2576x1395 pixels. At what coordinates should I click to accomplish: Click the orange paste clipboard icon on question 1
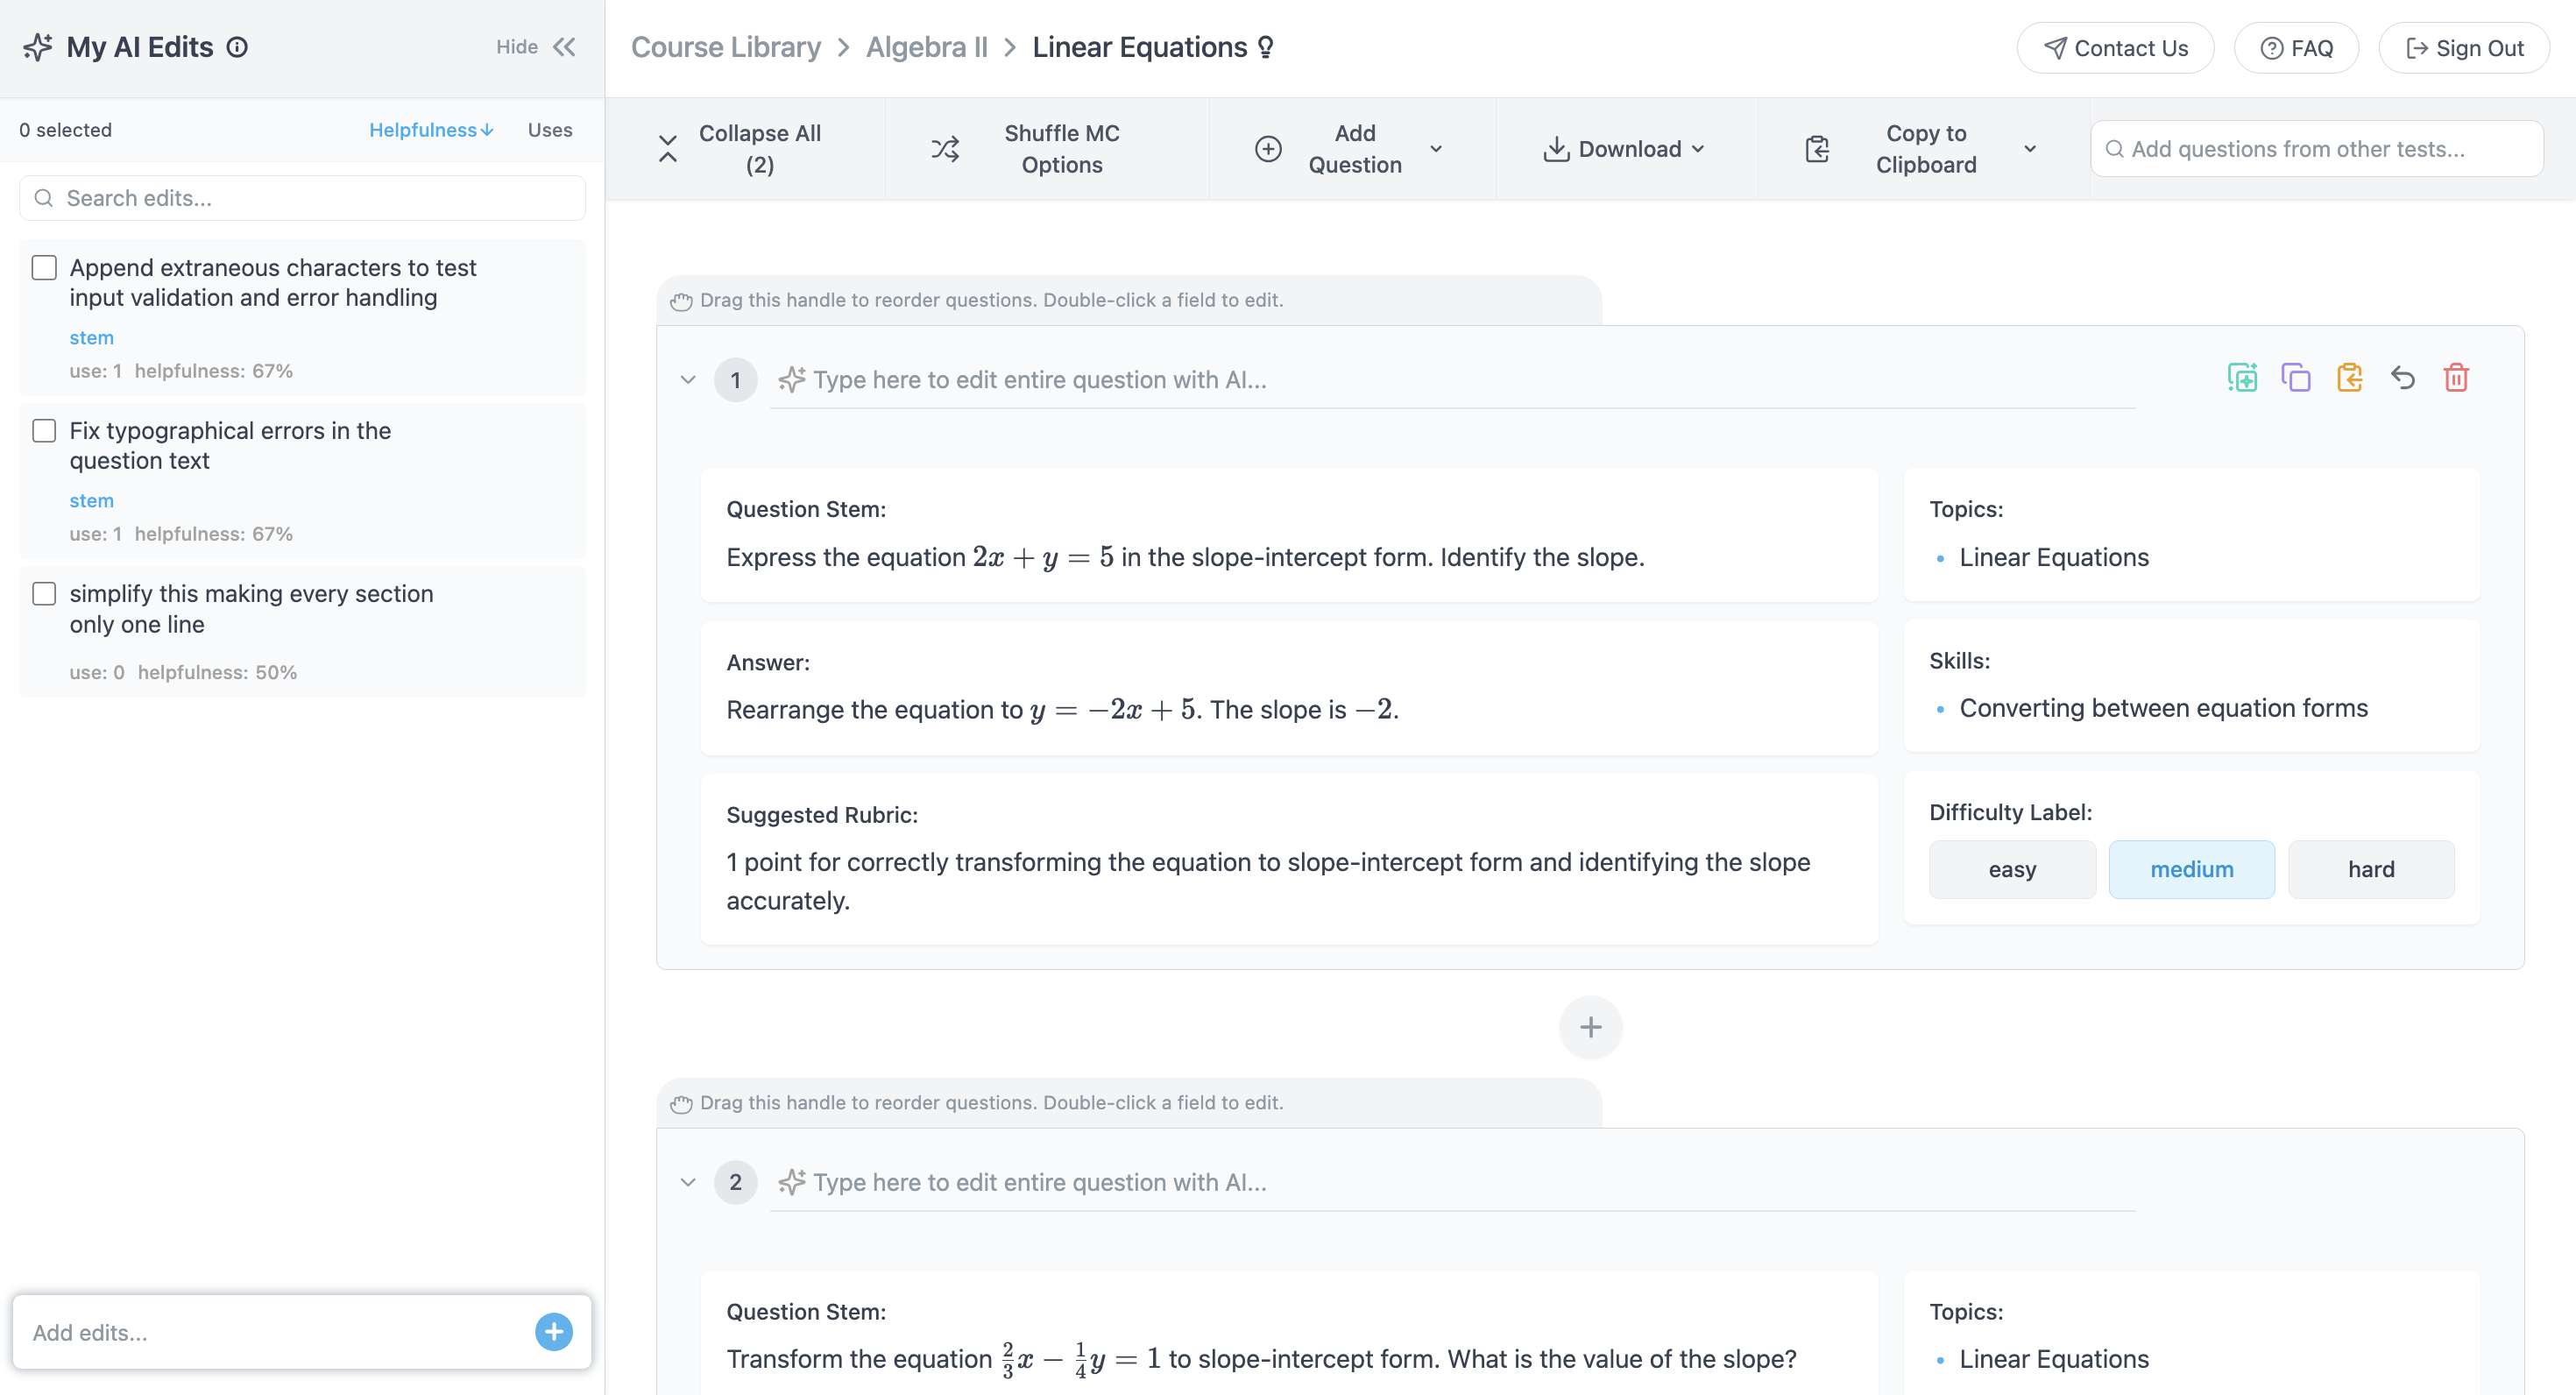[x=2349, y=378]
